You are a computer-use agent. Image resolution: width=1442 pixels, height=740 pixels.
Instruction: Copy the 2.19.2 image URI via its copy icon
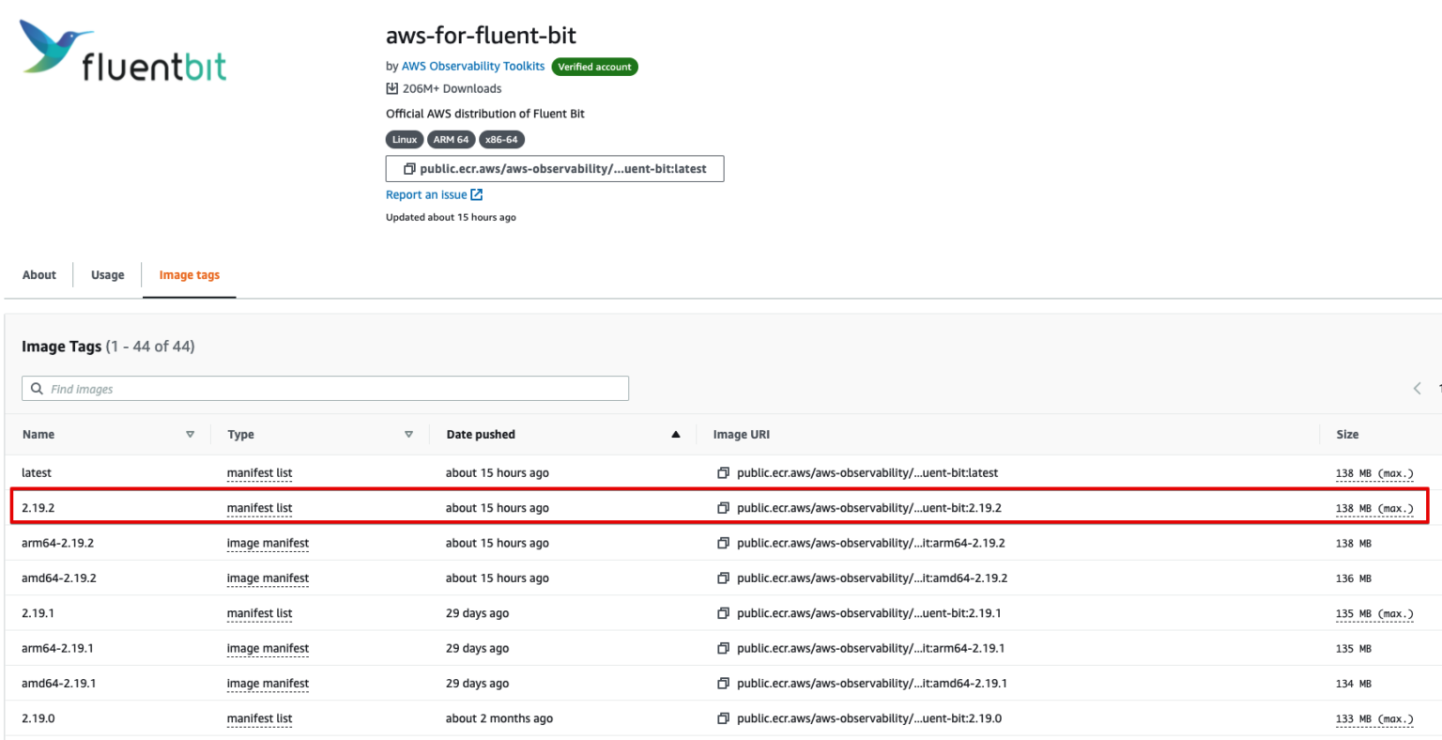(x=722, y=507)
